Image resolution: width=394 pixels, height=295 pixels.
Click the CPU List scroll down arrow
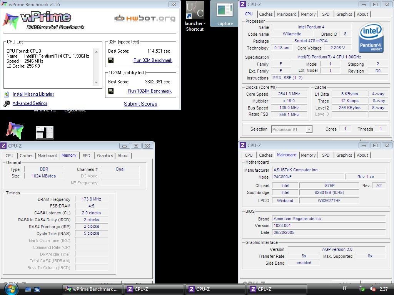[96, 82]
